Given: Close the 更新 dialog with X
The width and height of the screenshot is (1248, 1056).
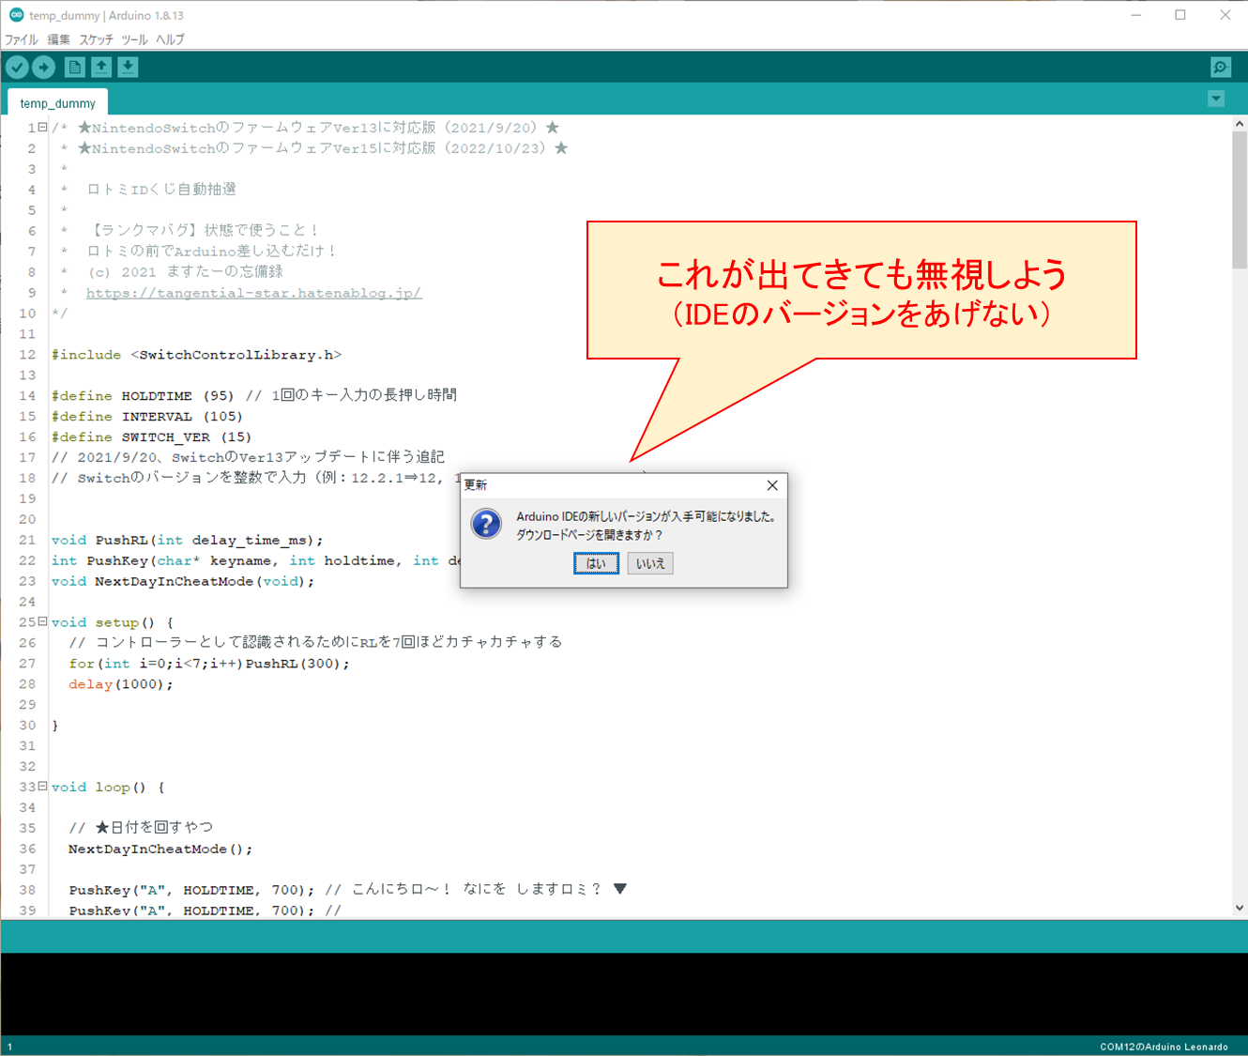Looking at the screenshot, I should 772,485.
